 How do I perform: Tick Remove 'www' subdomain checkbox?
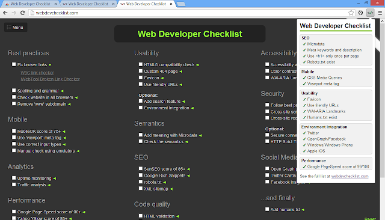(x=14, y=104)
